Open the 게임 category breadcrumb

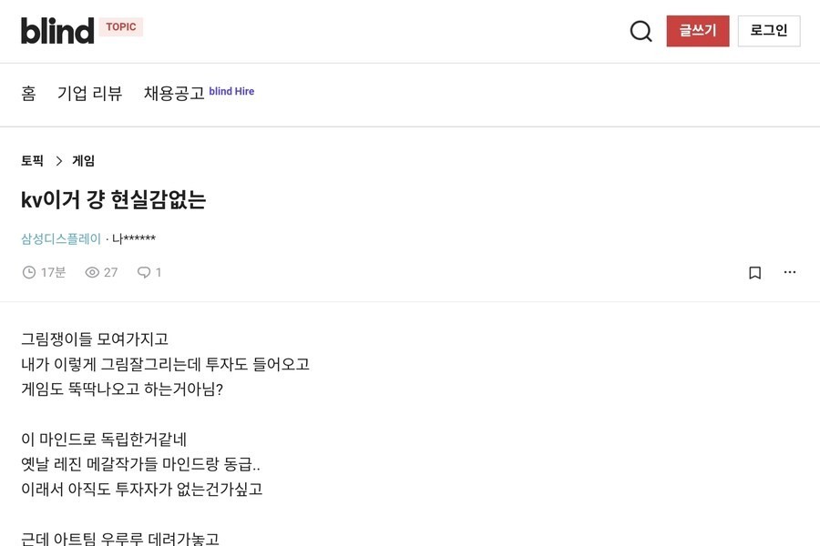(x=84, y=161)
